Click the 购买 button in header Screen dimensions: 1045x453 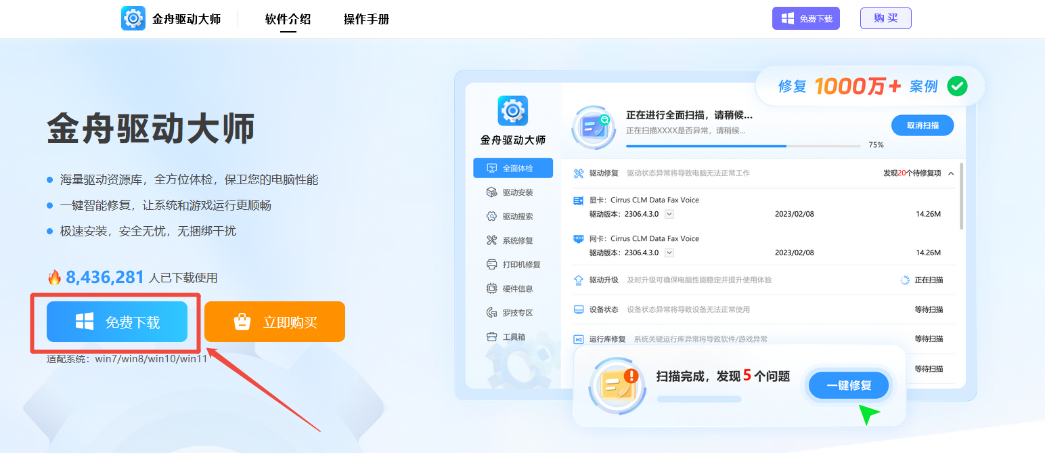[886, 18]
